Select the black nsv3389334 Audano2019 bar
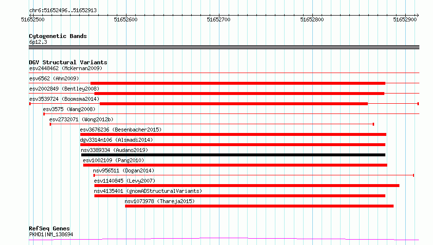433x245 pixels. click(234, 155)
